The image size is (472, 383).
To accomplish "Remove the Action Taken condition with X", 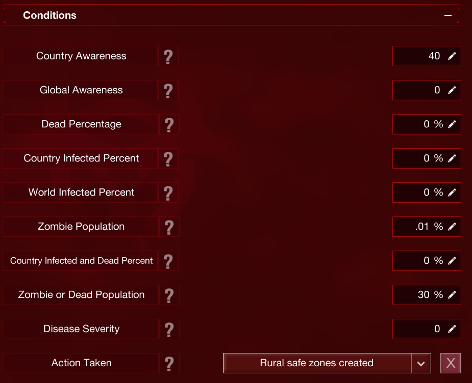I will click(451, 363).
